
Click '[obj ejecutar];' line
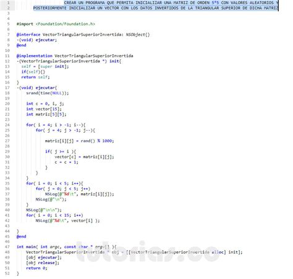[x=44, y=257]
